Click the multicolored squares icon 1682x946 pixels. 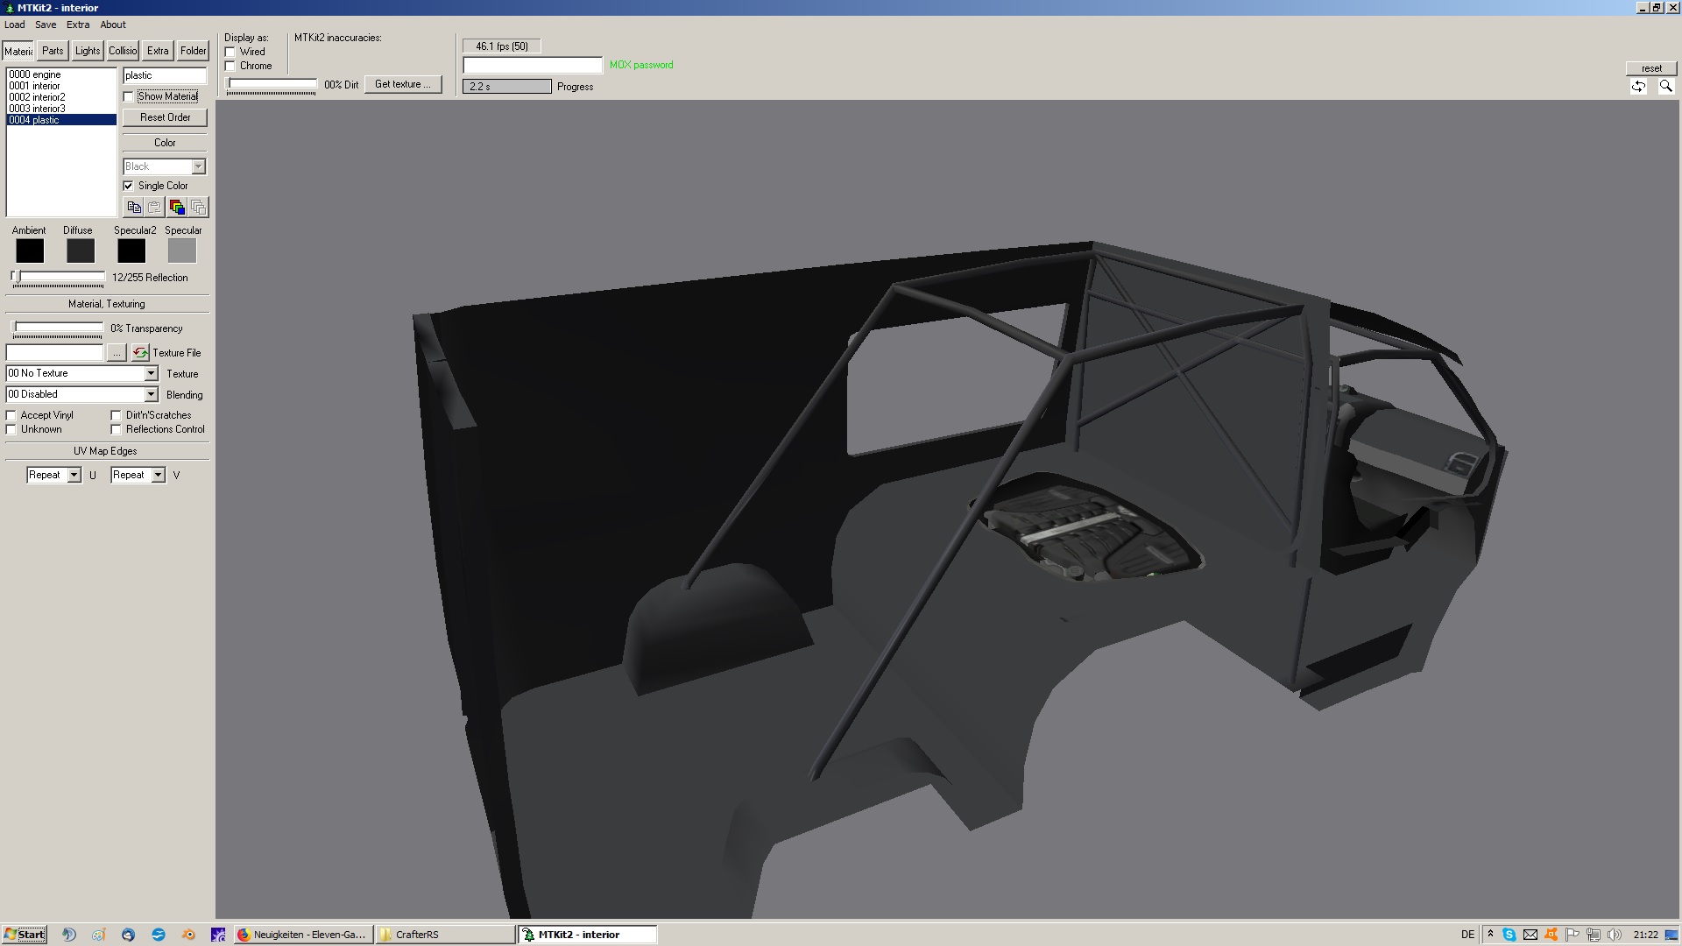[x=177, y=208]
